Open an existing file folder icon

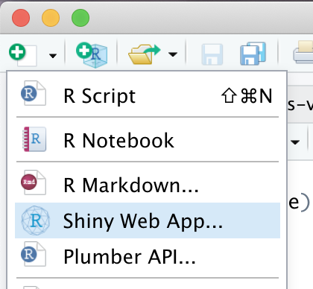144,54
